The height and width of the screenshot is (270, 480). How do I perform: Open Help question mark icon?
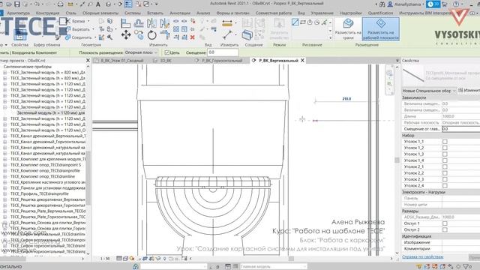pos(456,4)
